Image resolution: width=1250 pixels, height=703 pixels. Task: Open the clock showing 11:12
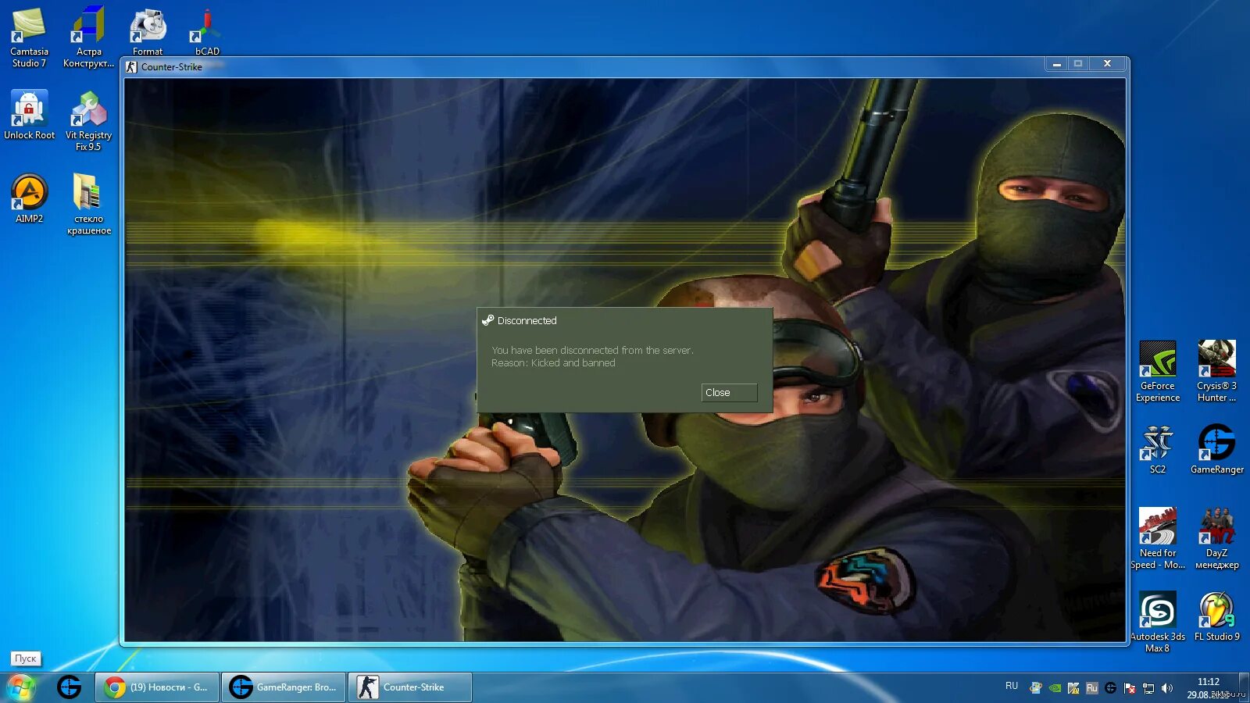tap(1209, 687)
